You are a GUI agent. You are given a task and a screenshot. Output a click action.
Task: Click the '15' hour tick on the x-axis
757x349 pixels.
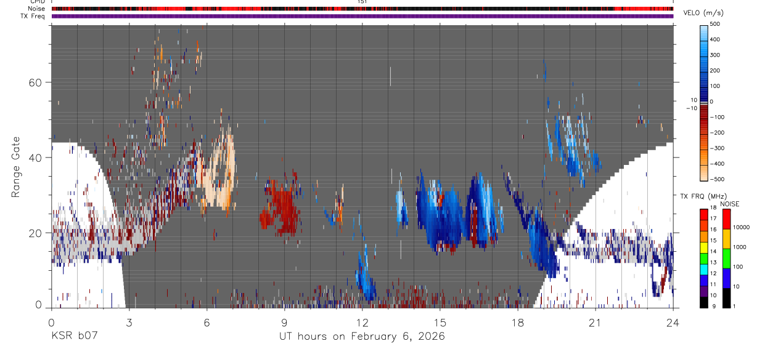click(x=440, y=322)
